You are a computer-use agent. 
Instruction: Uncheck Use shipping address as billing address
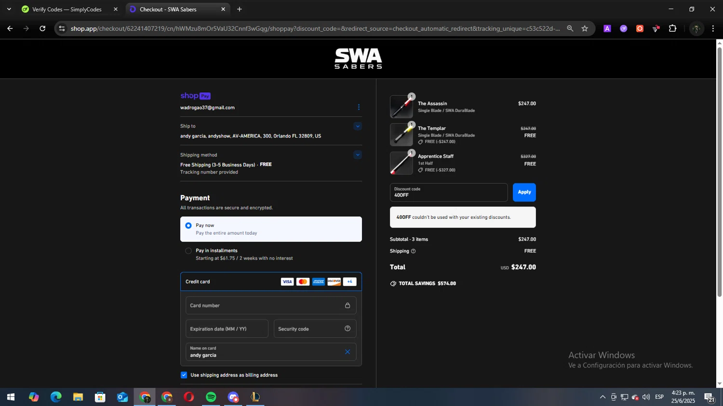pyautogui.click(x=184, y=375)
